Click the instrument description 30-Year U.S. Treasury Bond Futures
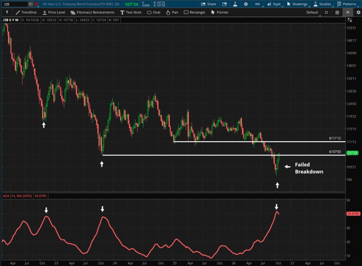This screenshot has width=362, height=266. coord(81,4)
